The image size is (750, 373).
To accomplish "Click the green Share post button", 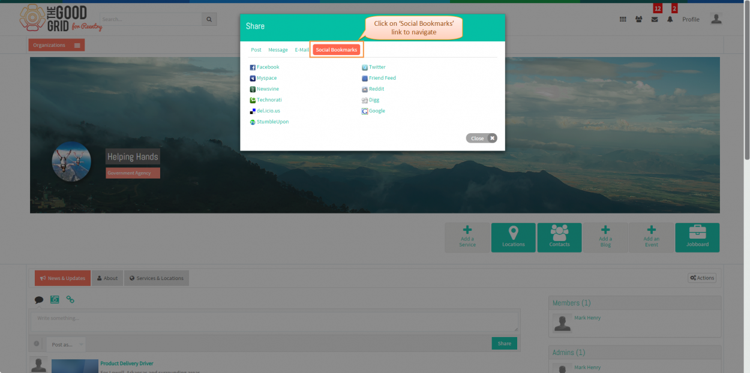I will 504,344.
